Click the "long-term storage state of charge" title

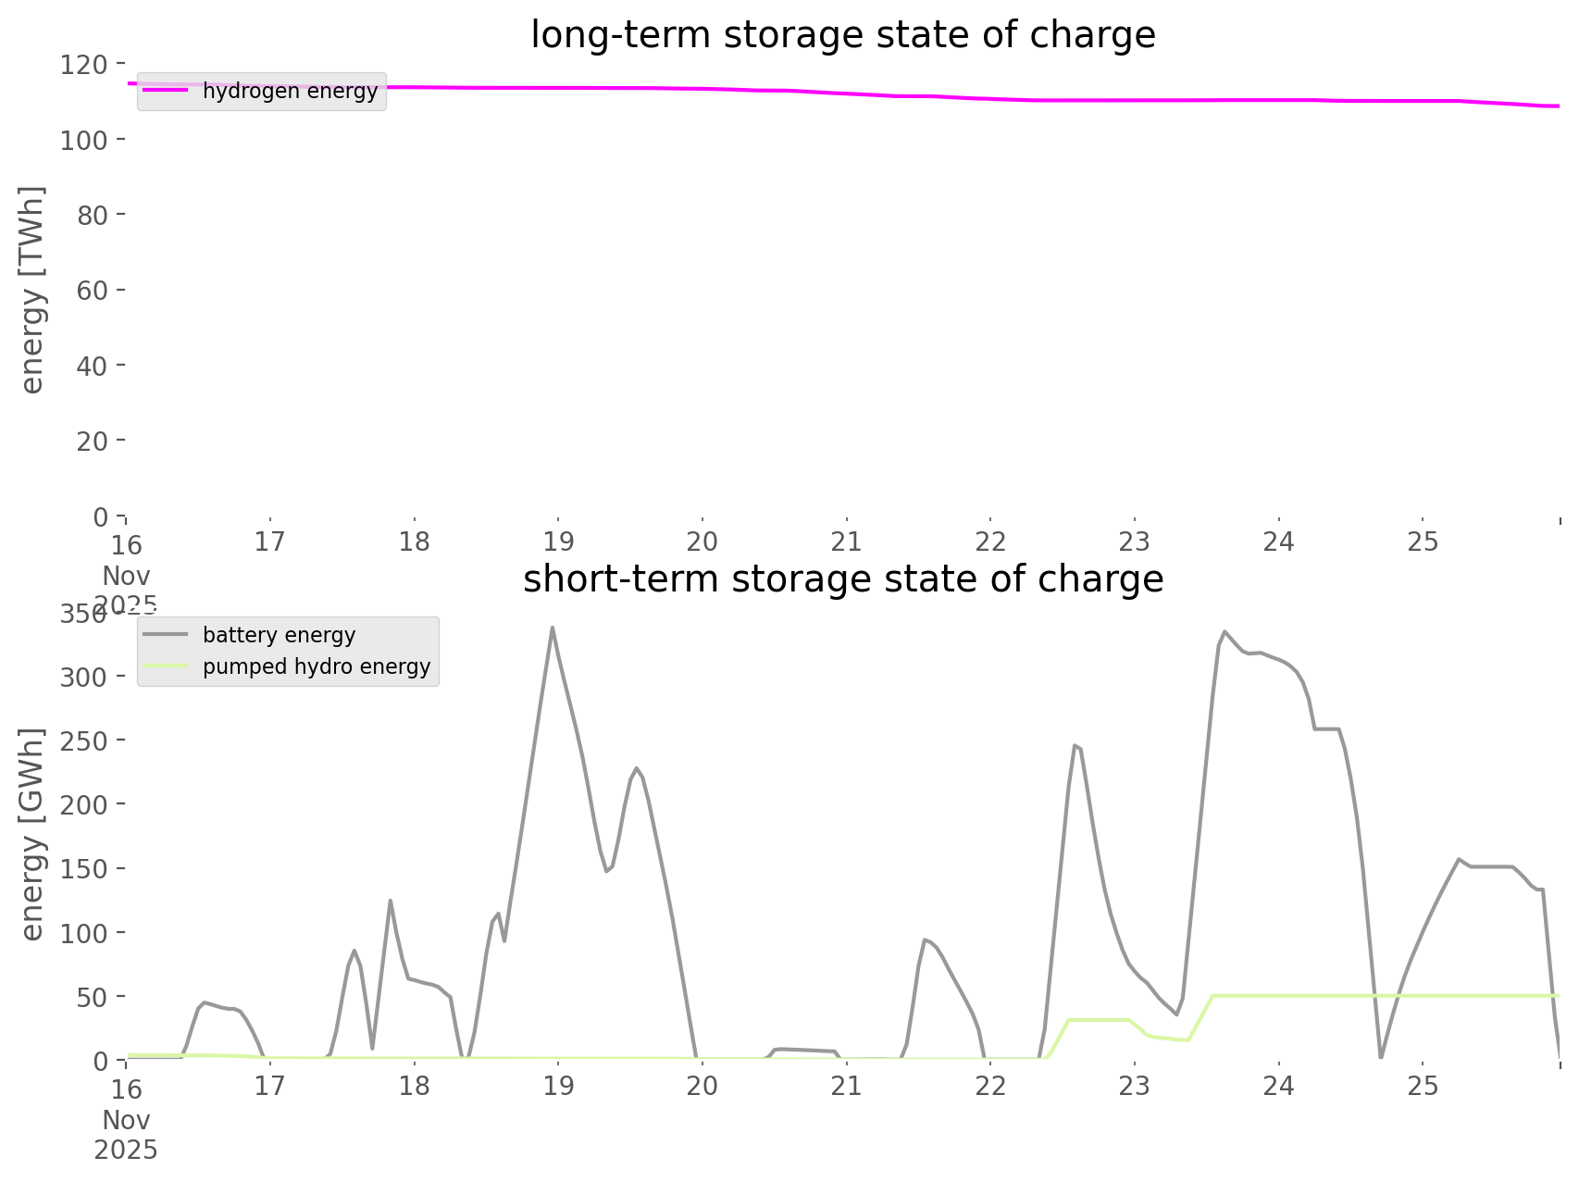tap(842, 35)
